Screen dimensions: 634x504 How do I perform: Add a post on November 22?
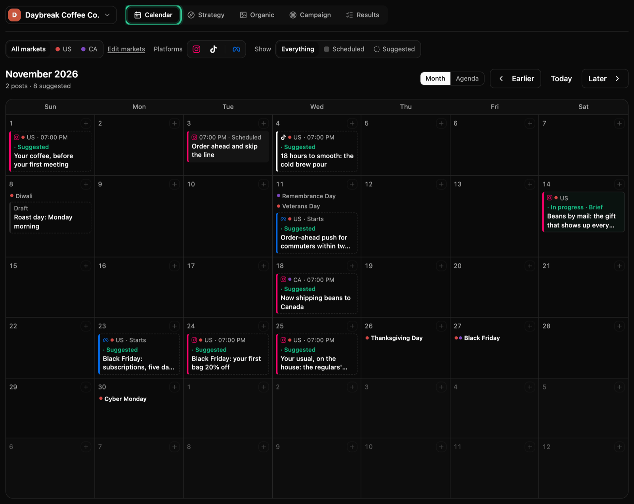(x=86, y=326)
